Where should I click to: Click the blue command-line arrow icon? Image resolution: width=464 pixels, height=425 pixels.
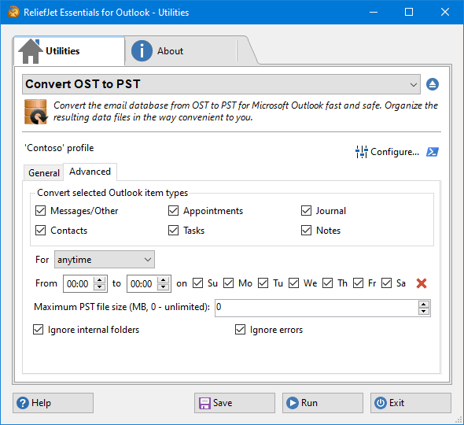pyautogui.click(x=433, y=152)
